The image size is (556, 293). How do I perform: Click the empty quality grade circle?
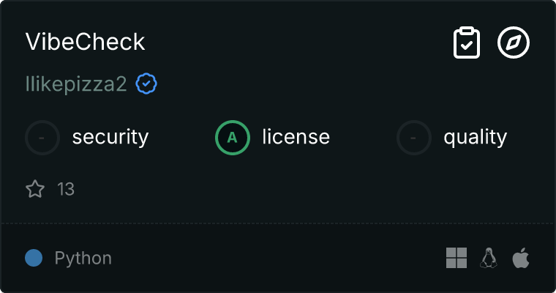(x=414, y=138)
